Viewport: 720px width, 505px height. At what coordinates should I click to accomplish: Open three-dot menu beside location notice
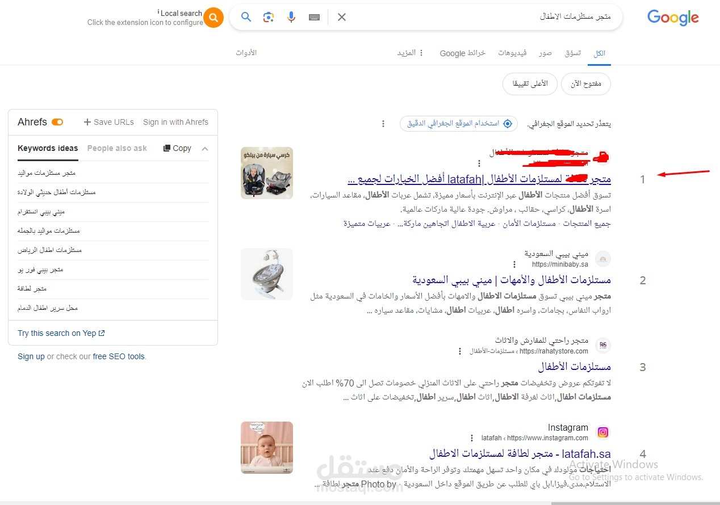pos(383,124)
